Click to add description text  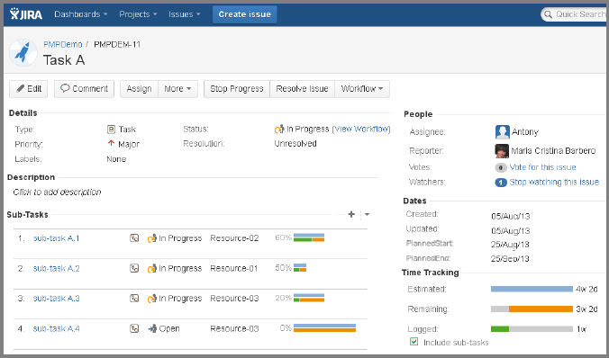[57, 192]
